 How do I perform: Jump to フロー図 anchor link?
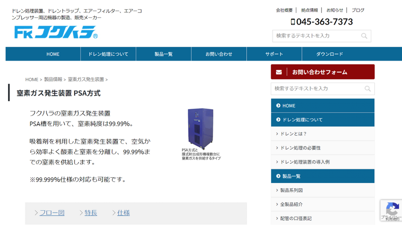point(52,213)
